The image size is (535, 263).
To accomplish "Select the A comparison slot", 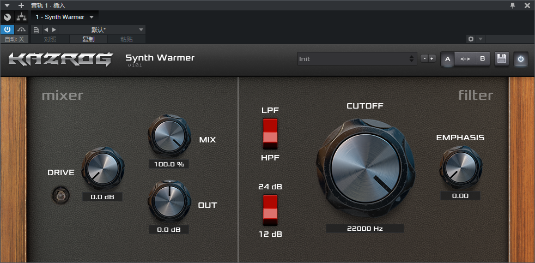I will [x=448, y=59].
